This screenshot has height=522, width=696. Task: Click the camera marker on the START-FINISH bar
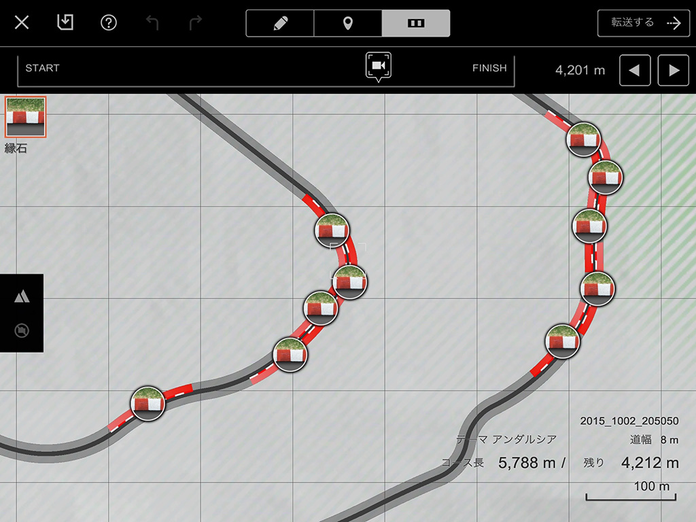click(378, 66)
